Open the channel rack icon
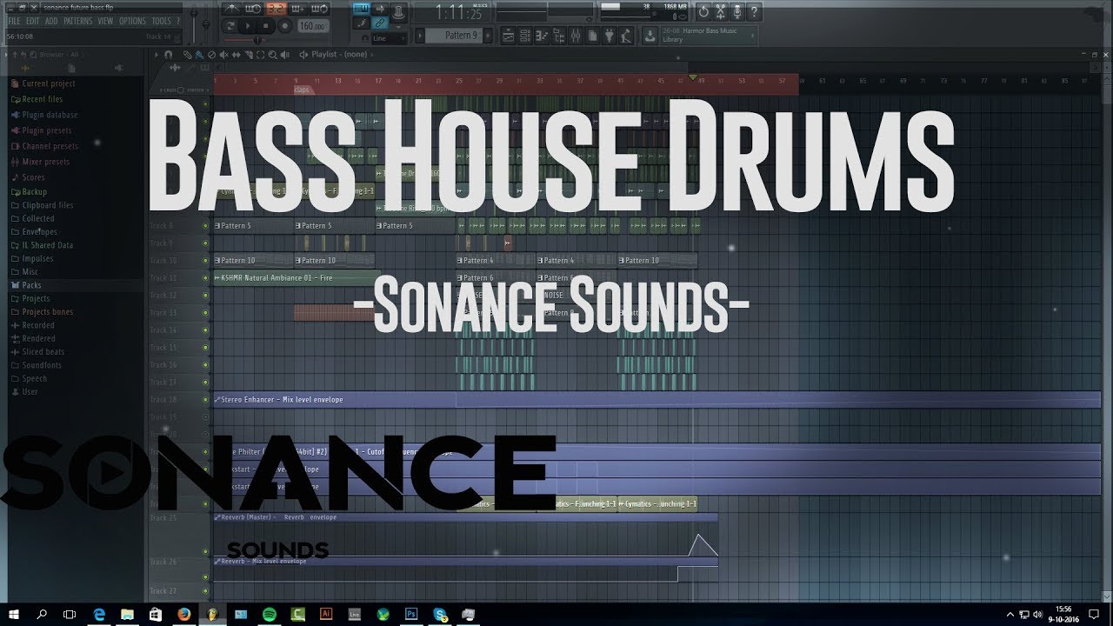The height and width of the screenshot is (626, 1113). tap(525, 36)
